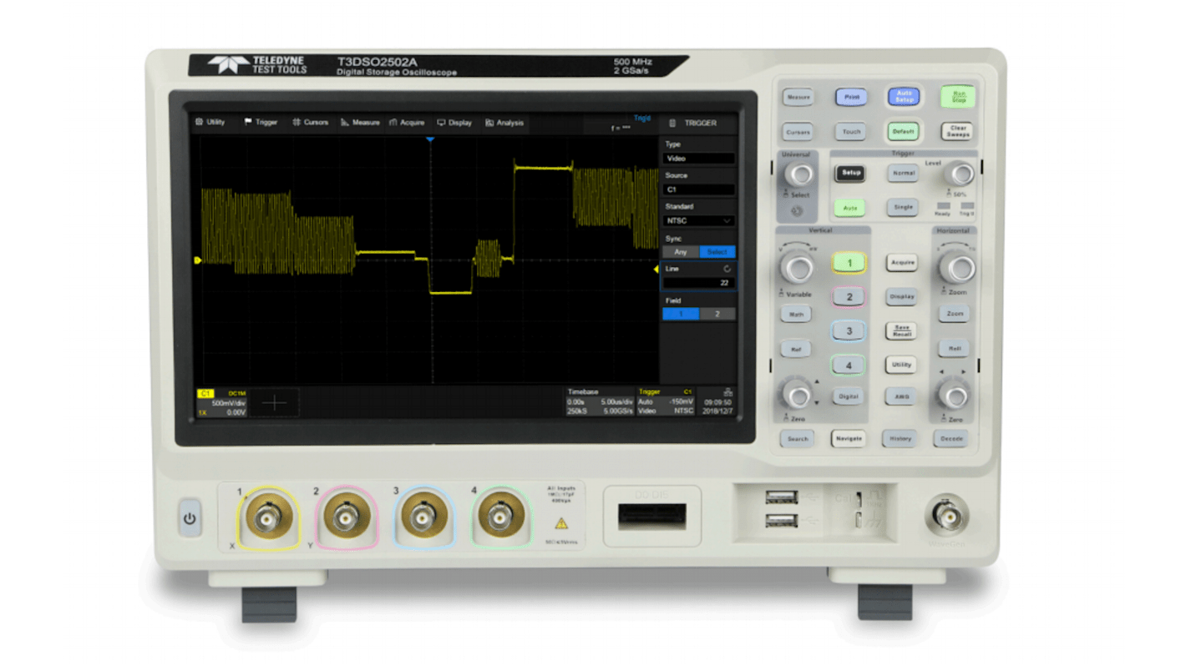Push the Vertical Zero position knob
Screen dimensions: 1186x666
796,394
